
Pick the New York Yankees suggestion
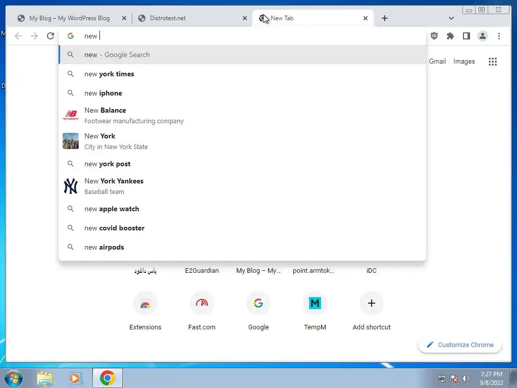point(242,186)
